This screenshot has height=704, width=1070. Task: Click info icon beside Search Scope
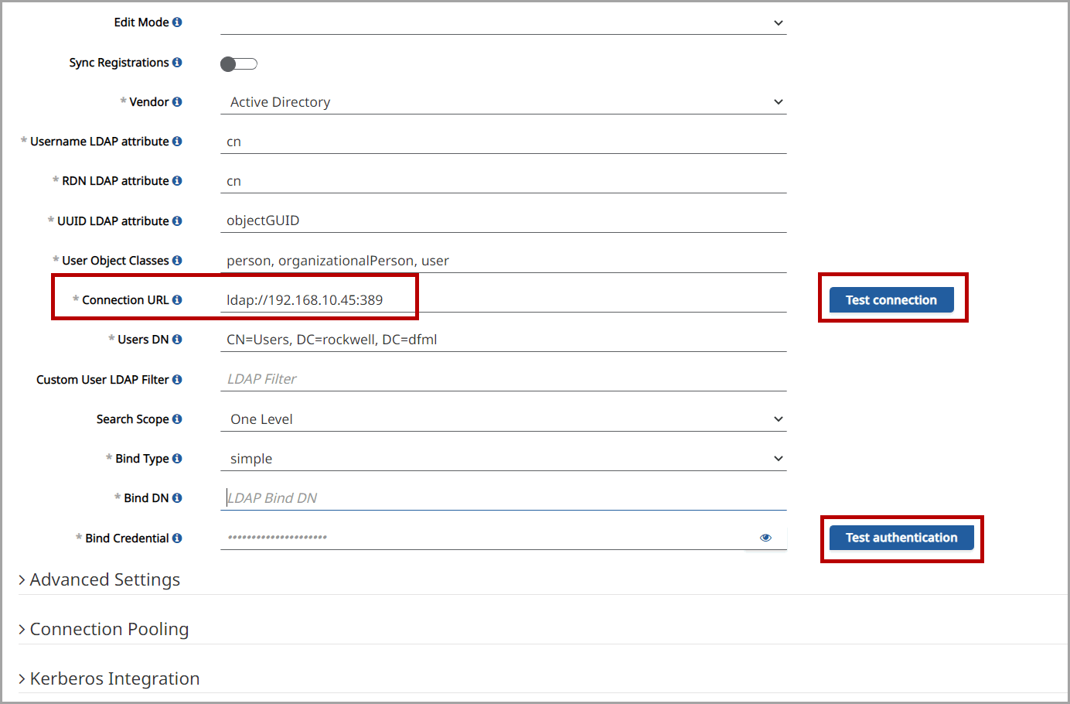pyautogui.click(x=177, y=419)
